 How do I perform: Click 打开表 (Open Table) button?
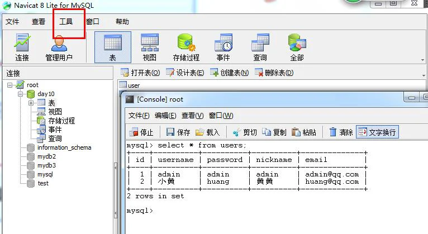(140, 73)
